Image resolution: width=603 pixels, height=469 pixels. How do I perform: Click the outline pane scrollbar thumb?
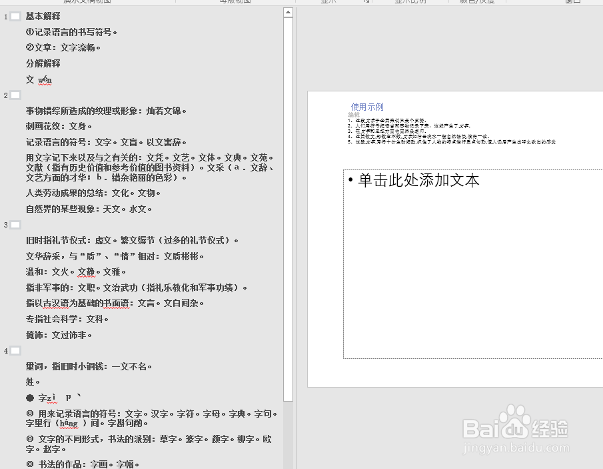pyautogui.click(x=288, y=209)
